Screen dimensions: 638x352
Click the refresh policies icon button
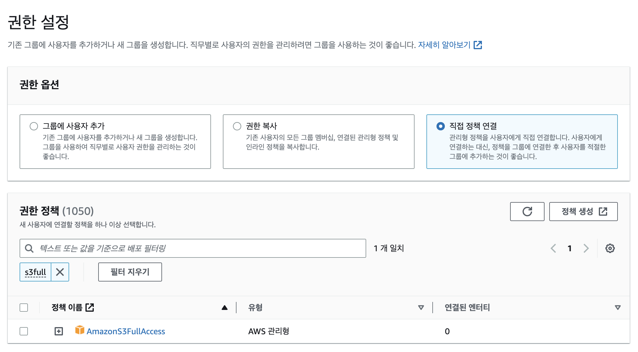point(527,212)
